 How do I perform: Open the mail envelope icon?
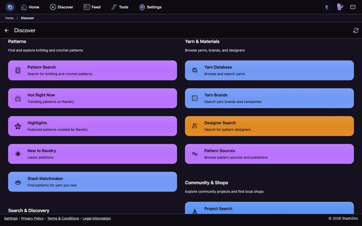[353, 7]
